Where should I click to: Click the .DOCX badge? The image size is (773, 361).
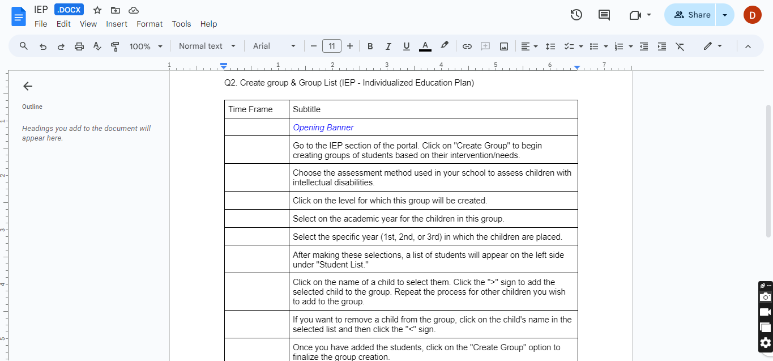69,10
